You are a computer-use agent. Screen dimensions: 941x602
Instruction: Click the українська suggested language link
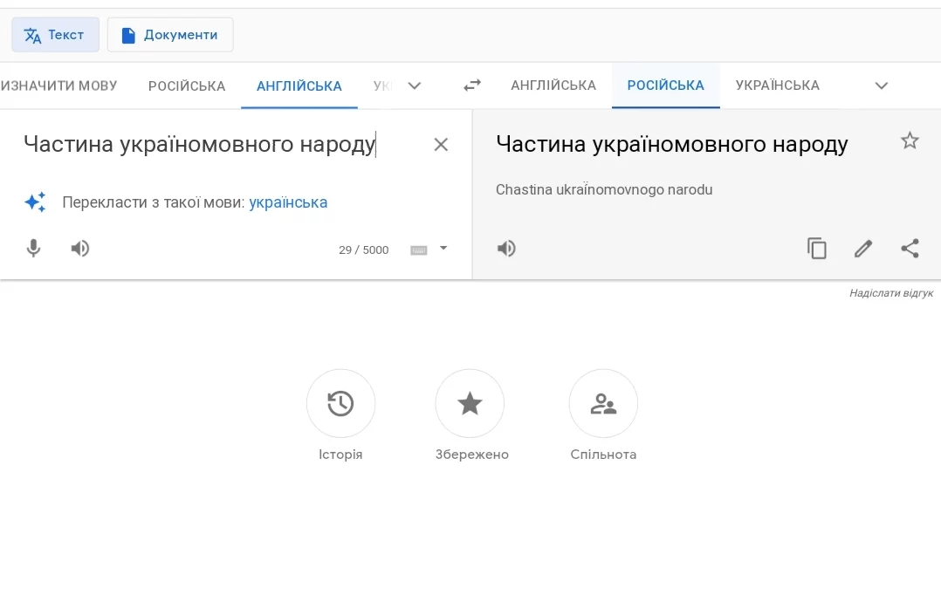click(x=288, y=202)
